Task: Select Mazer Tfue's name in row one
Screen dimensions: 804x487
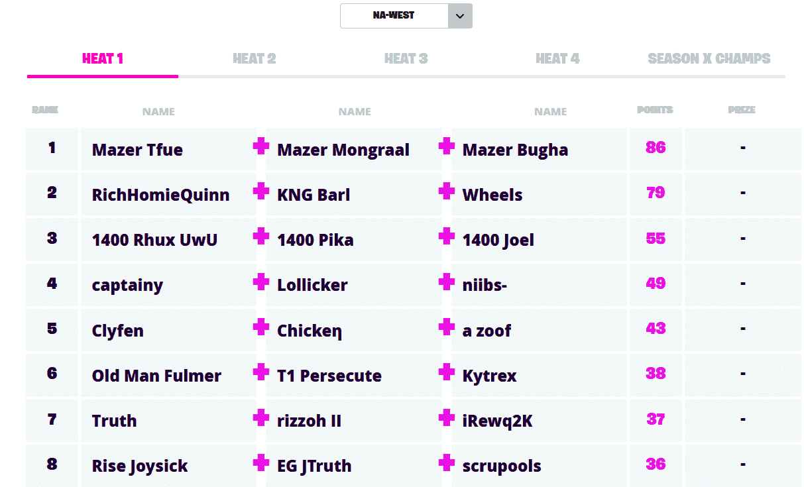Action: tap(137, 150)
